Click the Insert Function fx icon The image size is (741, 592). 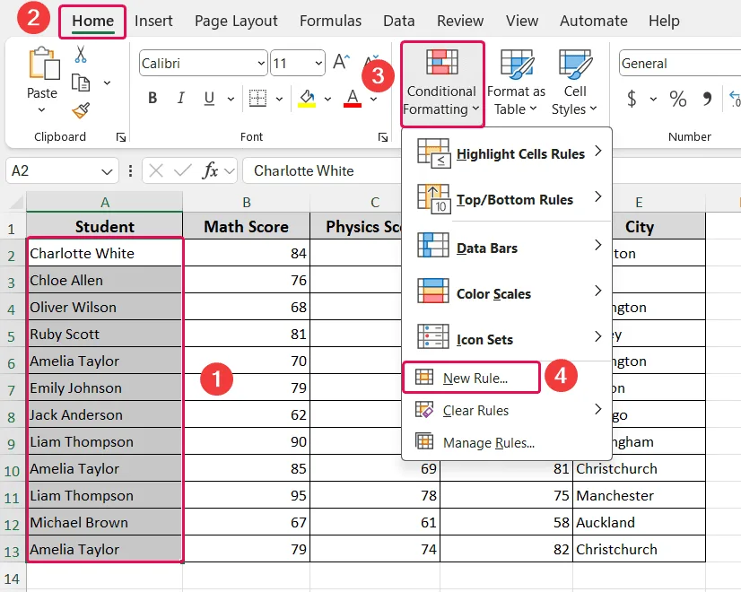click(x=210, y=170)
